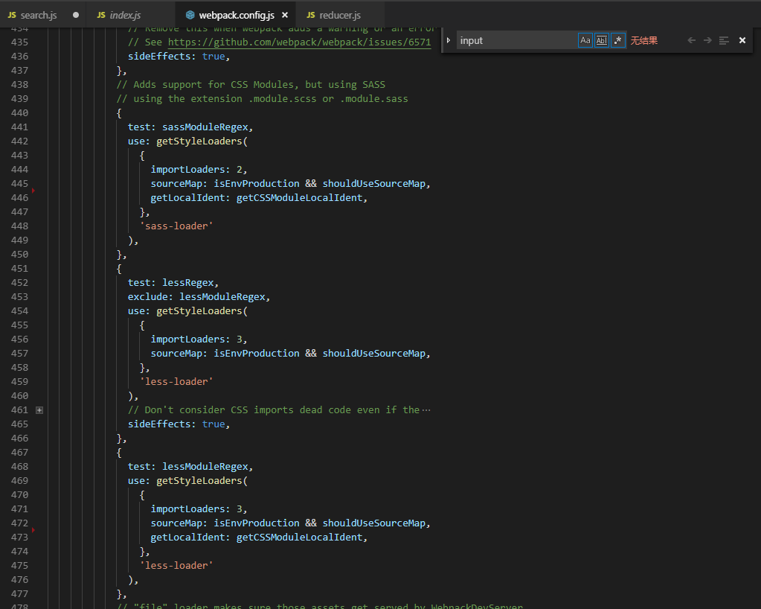Click 'shouldUseSourceMap' on line 445
This screenshot has width=761, height=609.
pyautogui.click(x=373, y=184)
